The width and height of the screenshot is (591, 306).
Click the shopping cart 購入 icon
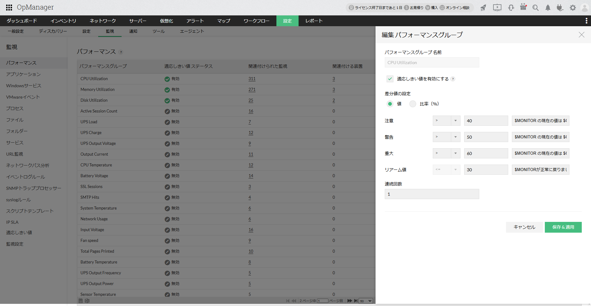(428, 8)
